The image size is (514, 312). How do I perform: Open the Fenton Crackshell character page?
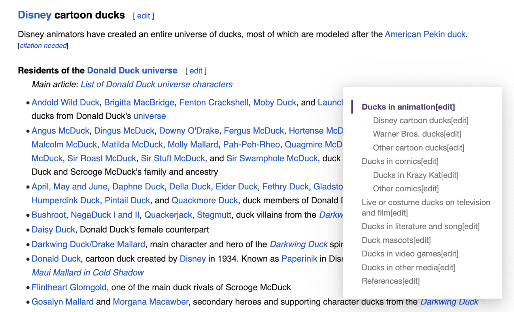(214, 102)
